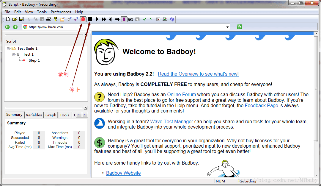
Task: Select the Script tab
Action: pos(11,41)
